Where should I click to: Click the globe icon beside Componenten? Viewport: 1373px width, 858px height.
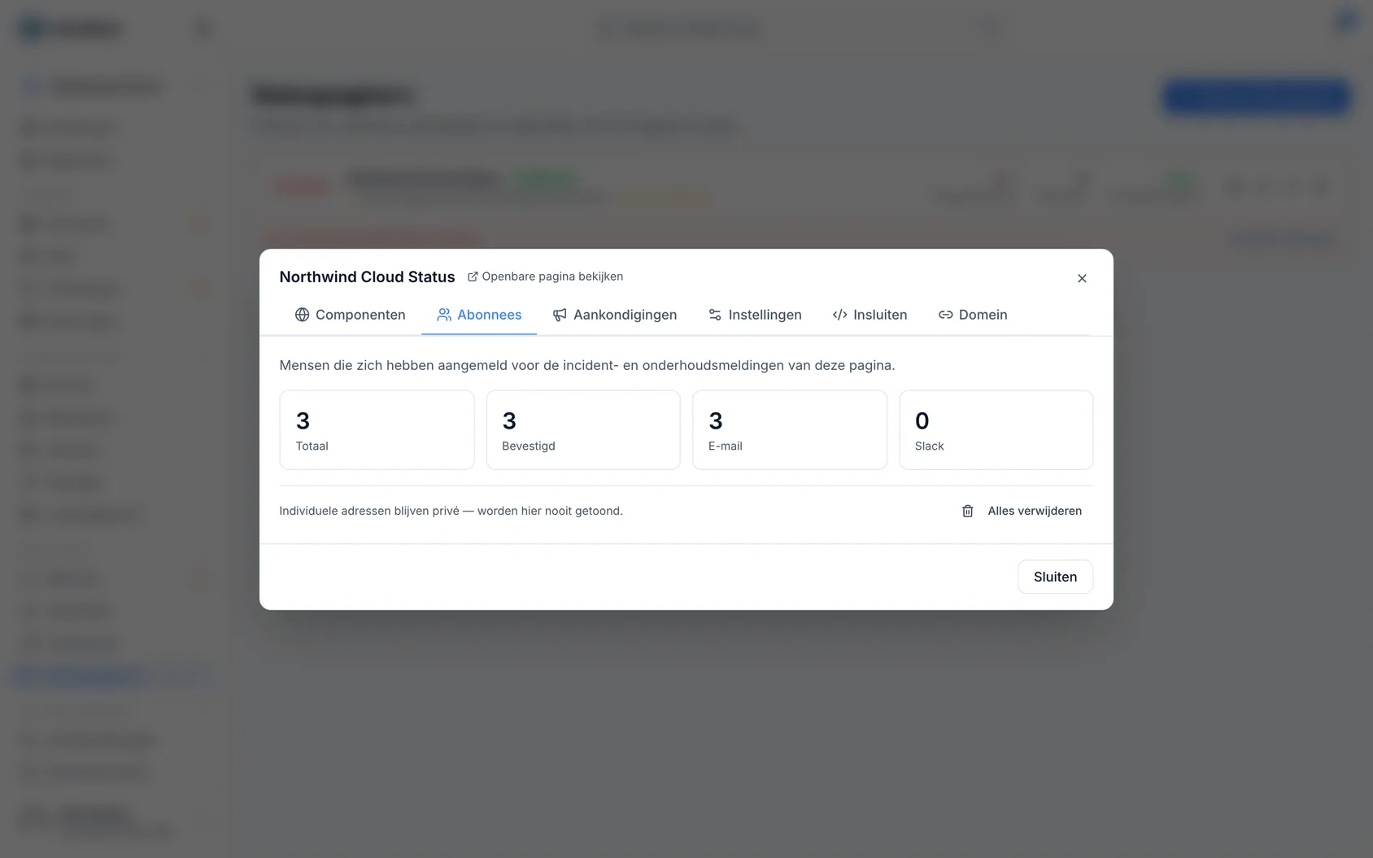click(x=302, y=315)
